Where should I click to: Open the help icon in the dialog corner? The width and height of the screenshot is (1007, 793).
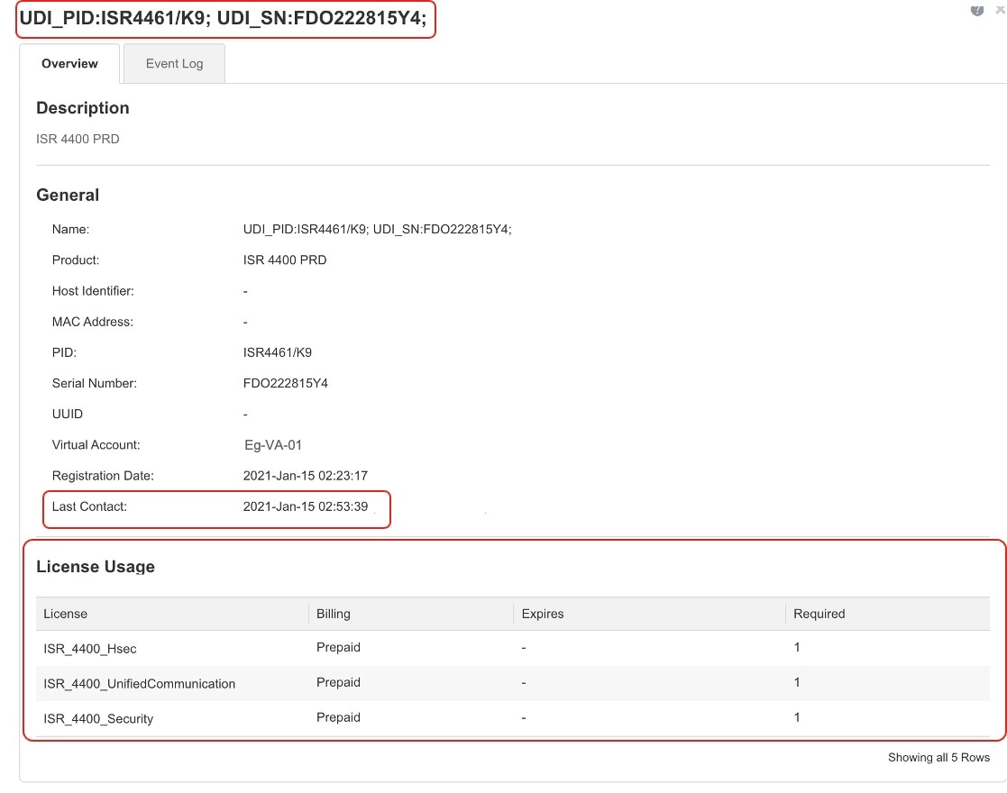coord(977,10)
